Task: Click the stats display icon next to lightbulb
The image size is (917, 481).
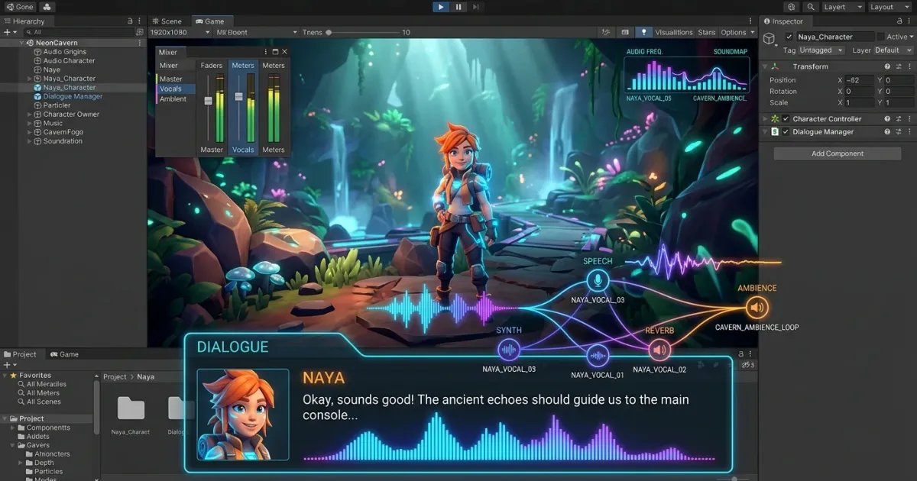Action: [x=625, y=32]
